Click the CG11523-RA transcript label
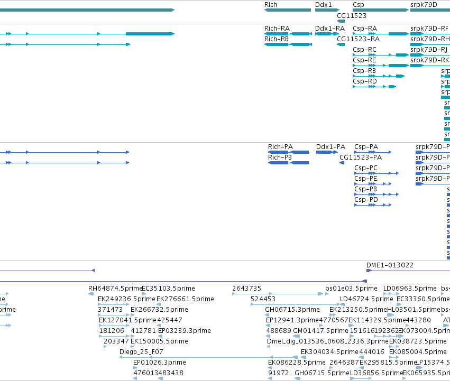This screenshot has width=450, height=381. pos(358,39)
